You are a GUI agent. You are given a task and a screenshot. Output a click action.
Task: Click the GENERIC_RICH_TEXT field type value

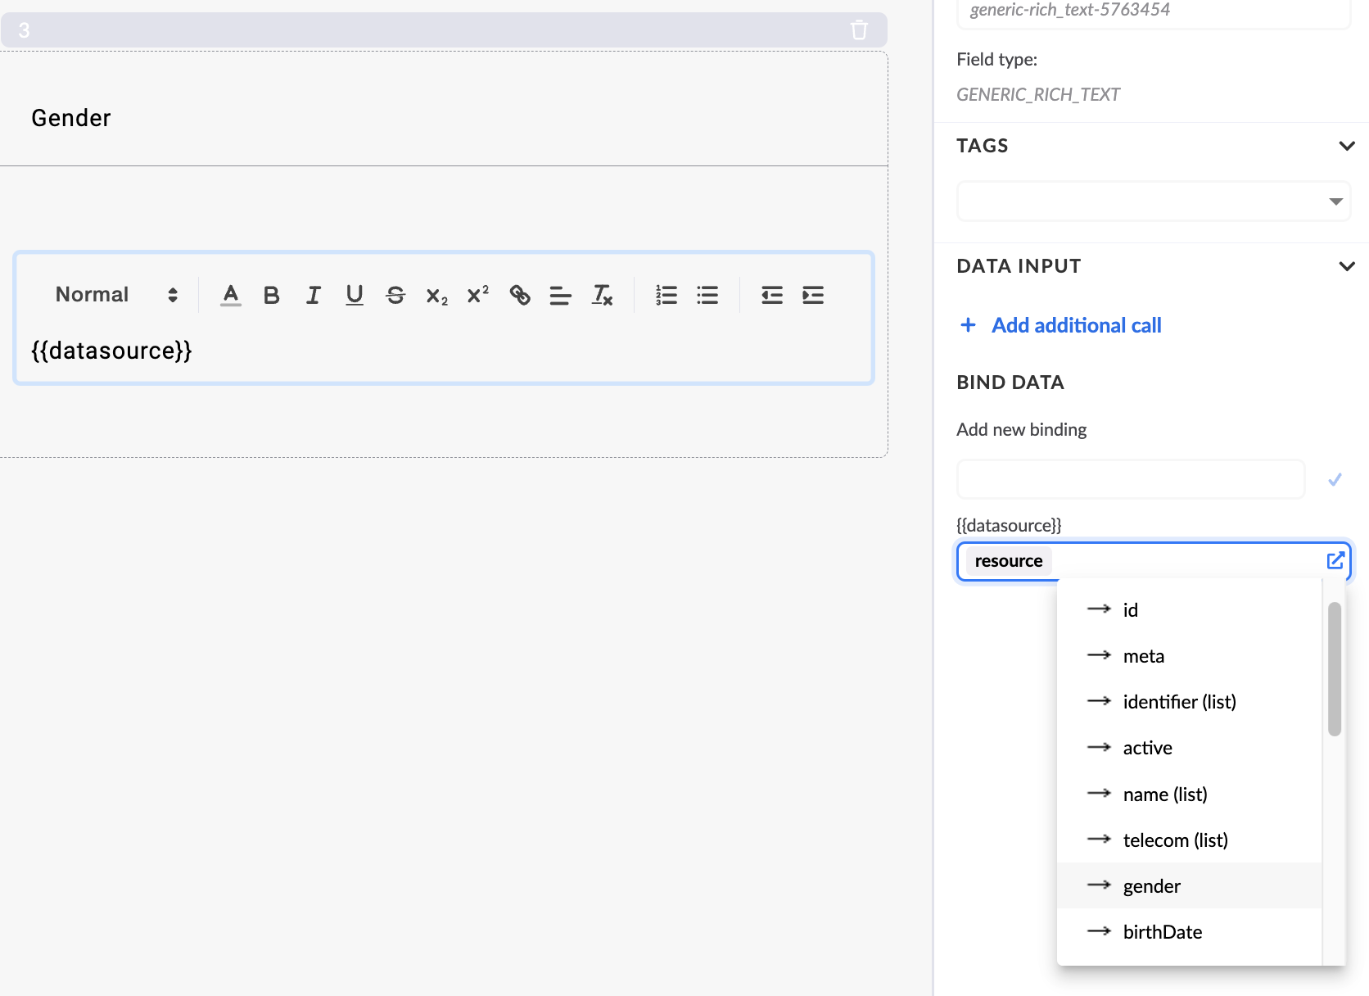(x=1038, y=95)
